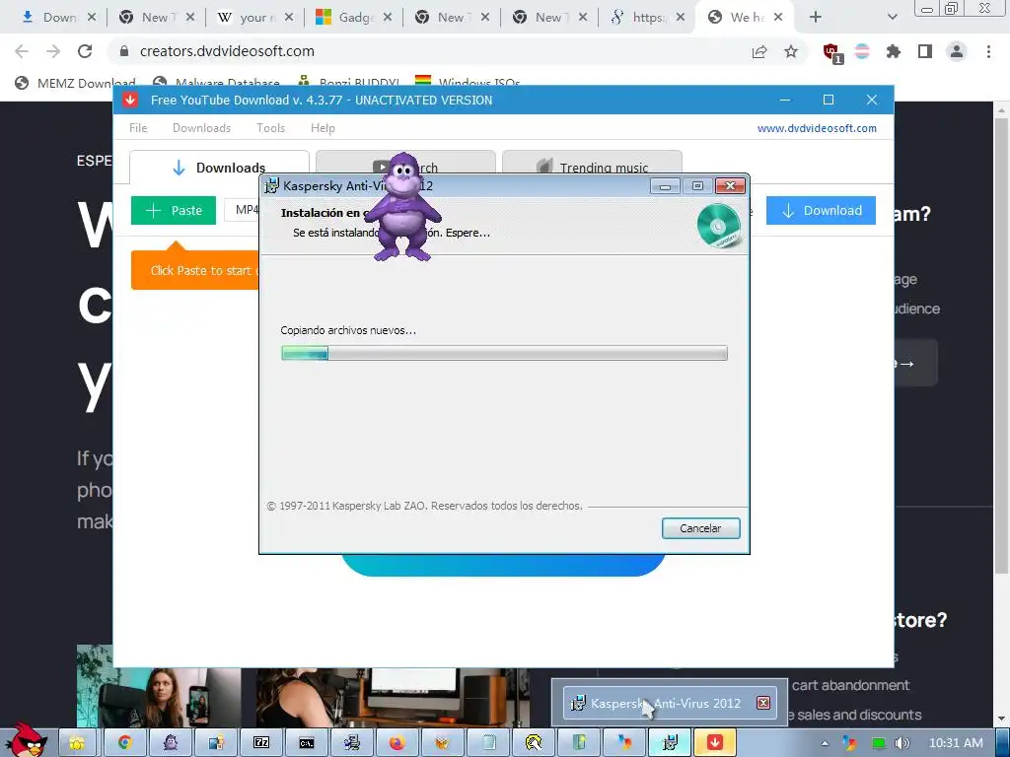Click the Chrome forward arrow

coord(53,51)
